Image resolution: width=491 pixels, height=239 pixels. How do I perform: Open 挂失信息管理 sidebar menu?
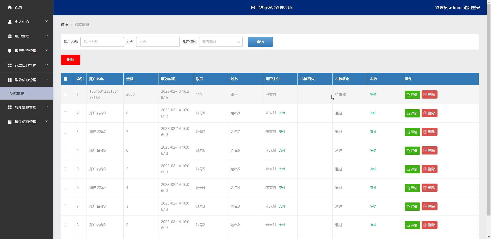pos(27,122)
